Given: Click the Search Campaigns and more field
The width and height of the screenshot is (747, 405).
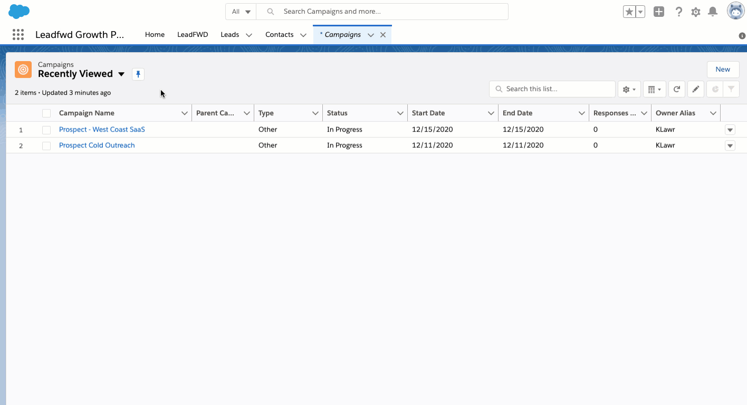Looking at the screenshot, I should (382, 12).
